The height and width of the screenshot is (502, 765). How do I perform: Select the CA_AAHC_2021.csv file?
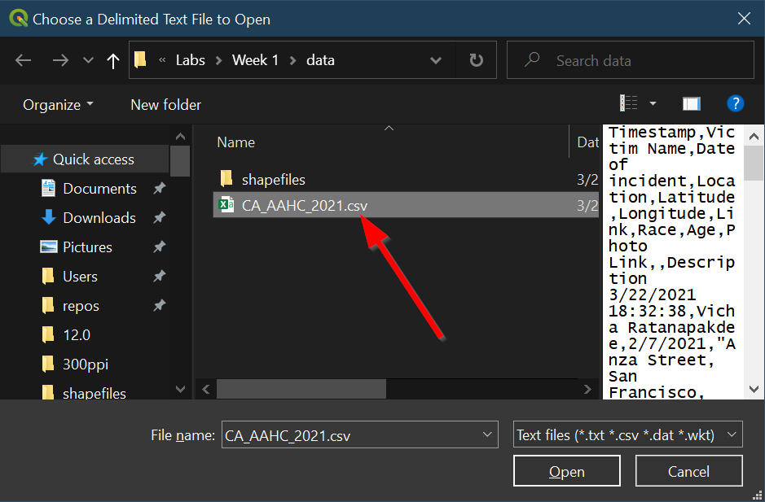(304, 206)
